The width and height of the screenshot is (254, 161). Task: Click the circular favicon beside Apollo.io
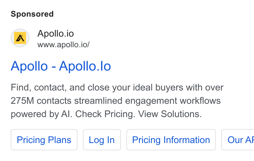(x=20, y=38)
